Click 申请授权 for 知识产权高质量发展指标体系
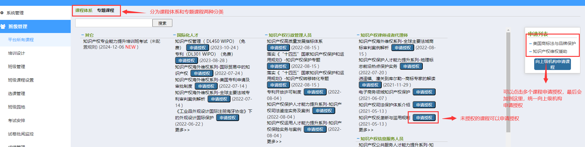This screenshot has height=147, width=585. pyautogui.click(x=279, y=48)
